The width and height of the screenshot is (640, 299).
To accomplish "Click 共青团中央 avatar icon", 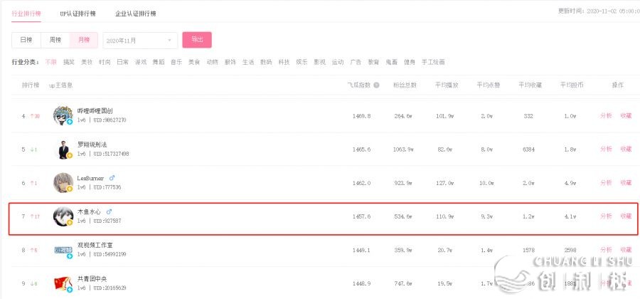I will tap(63, 283).
